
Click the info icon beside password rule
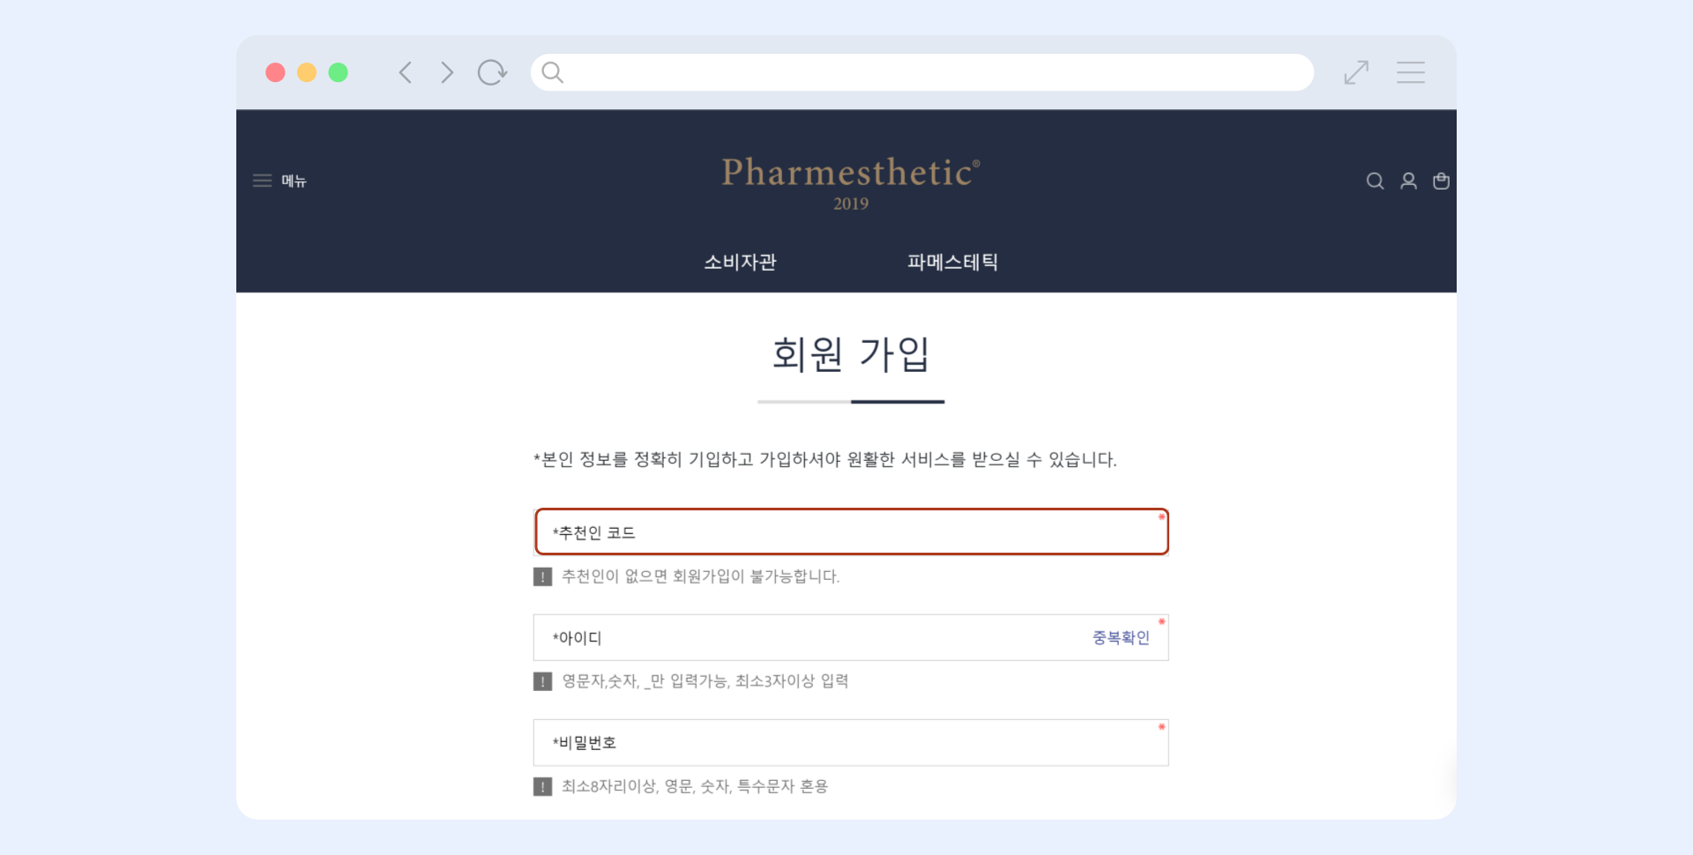pyautogui.click(x=543, y=786)
